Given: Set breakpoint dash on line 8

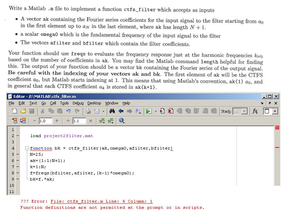Looking at the screenshot, I should click(x=18, y=173).
